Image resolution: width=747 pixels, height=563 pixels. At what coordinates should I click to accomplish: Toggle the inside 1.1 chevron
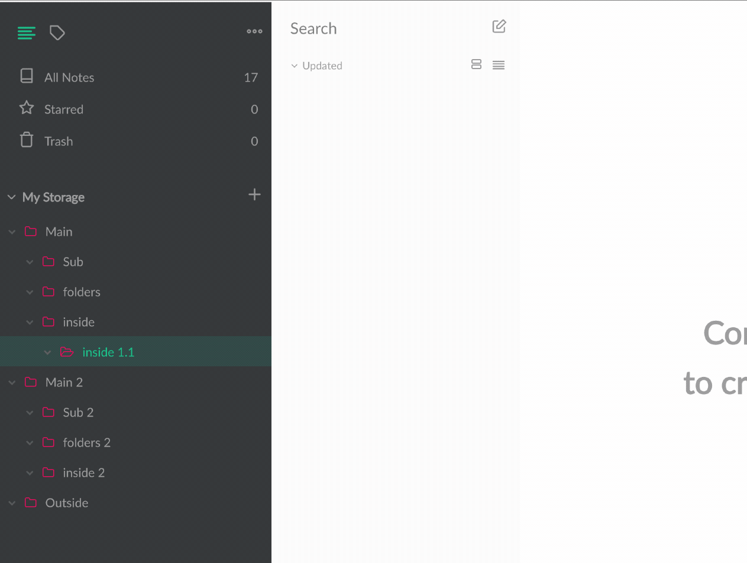[47, 353]
